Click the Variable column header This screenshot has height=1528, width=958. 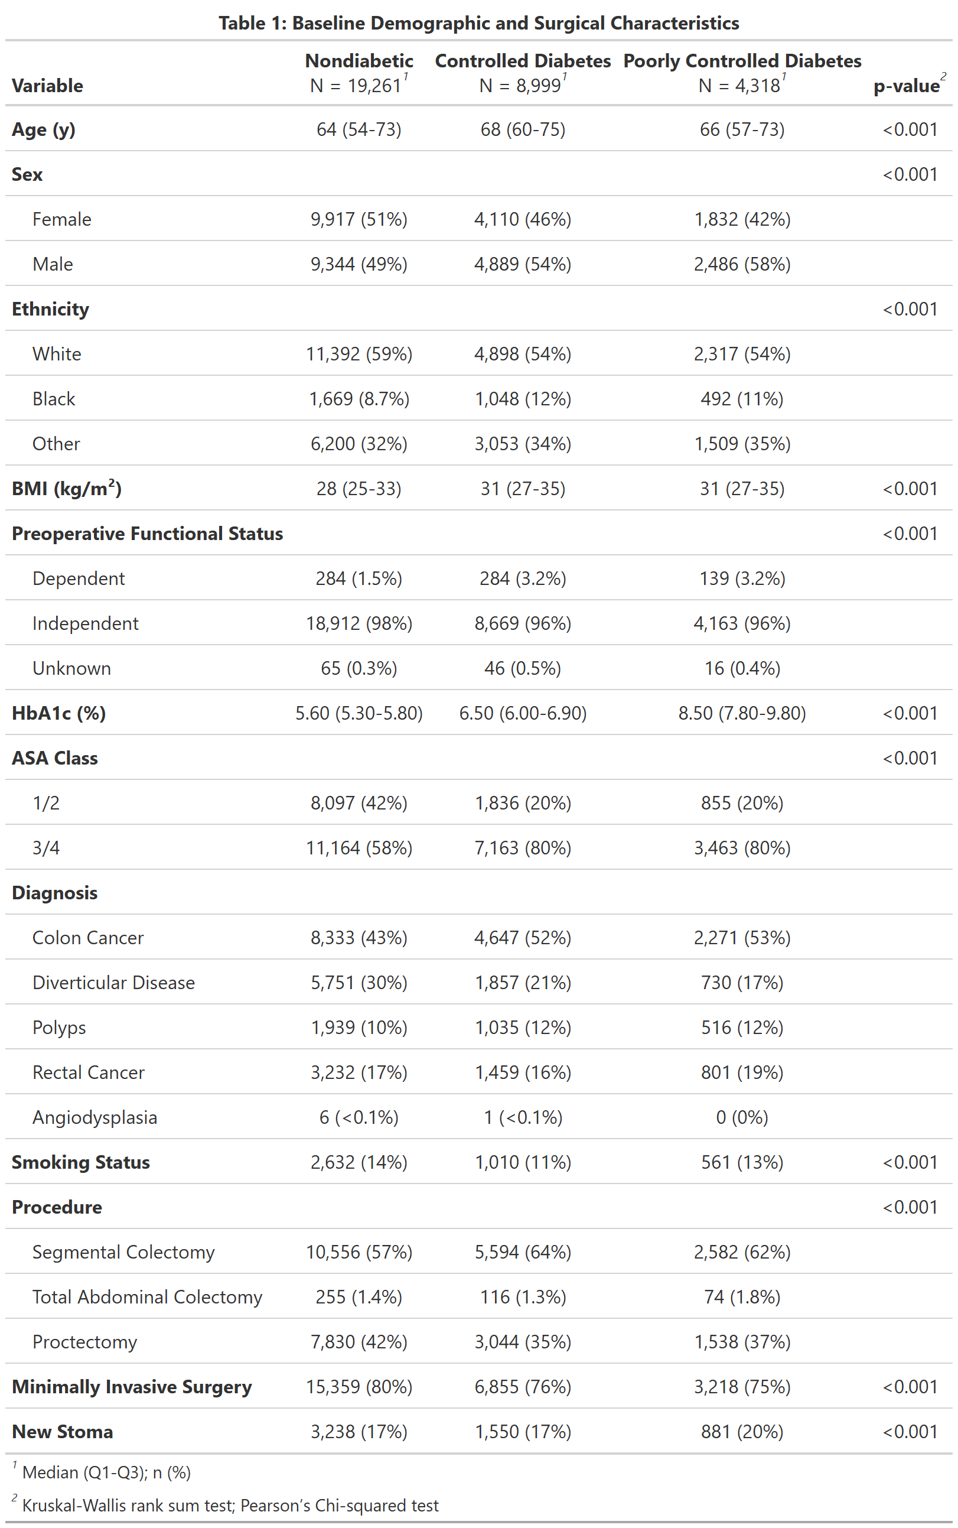(47, 86)
